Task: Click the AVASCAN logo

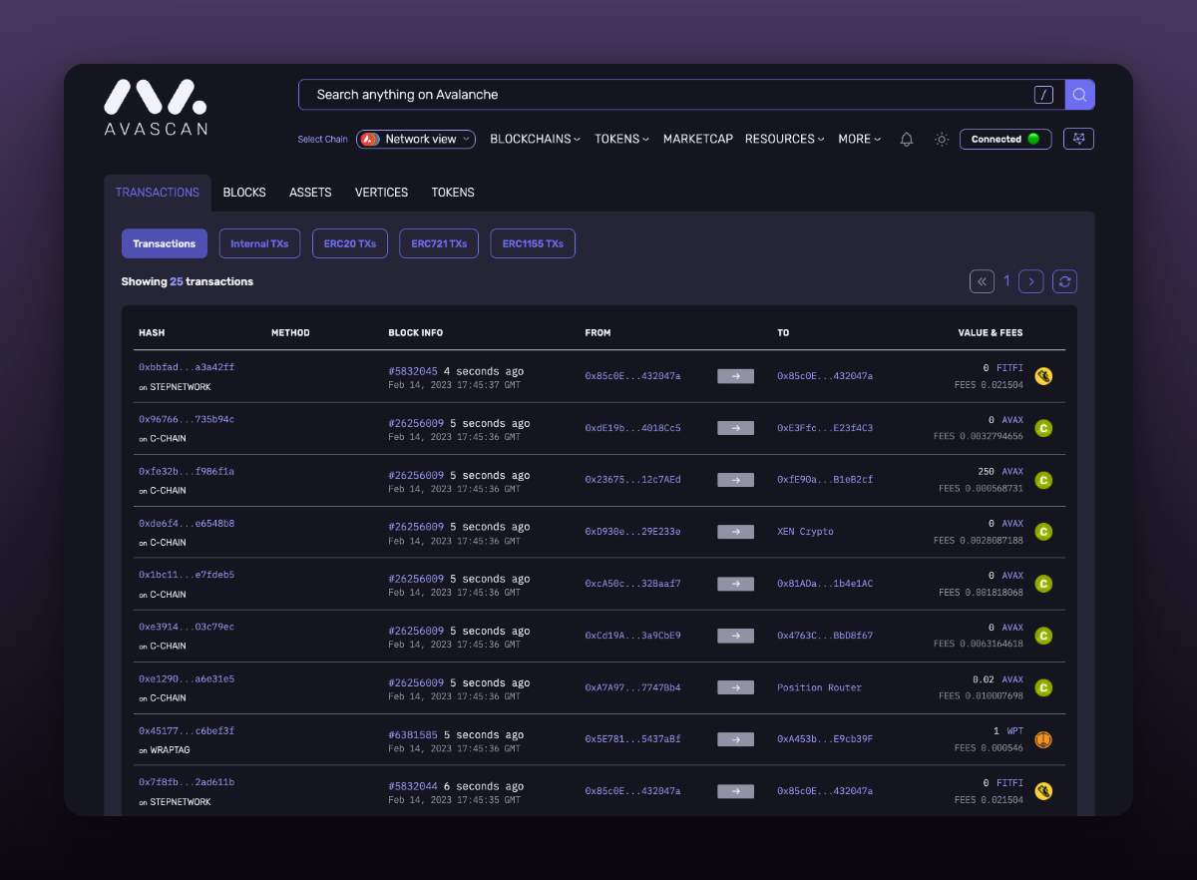Action: (156, 108)
